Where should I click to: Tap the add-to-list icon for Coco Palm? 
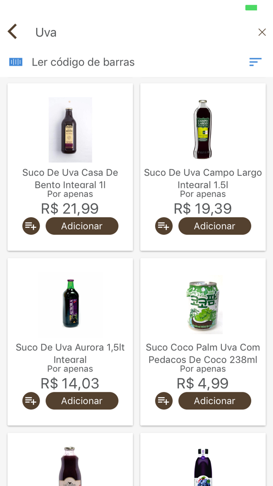coord(163,401)
